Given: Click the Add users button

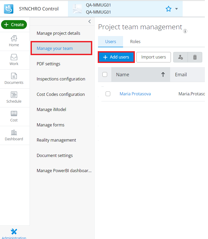Looking at the screenshot, I should [116, 57].
